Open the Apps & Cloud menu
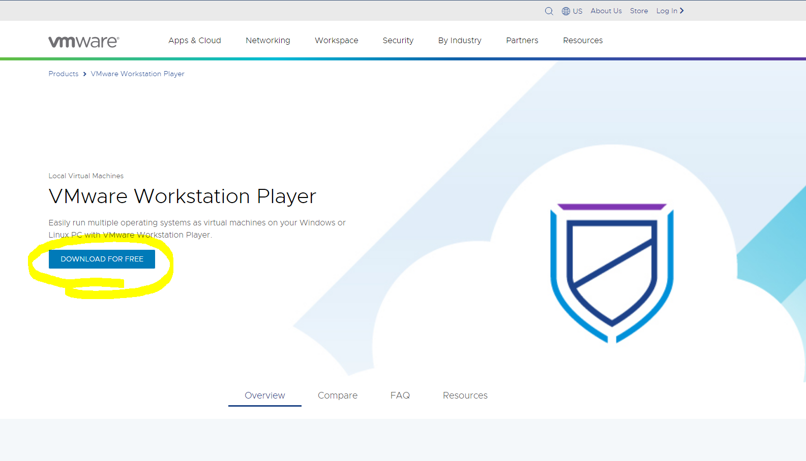 coord(195,41)
